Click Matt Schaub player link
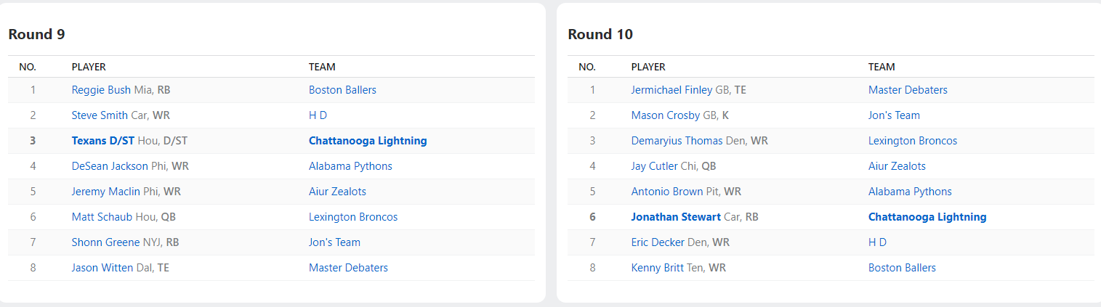Screen dimensions: 1101x307 tap(102, 217)
